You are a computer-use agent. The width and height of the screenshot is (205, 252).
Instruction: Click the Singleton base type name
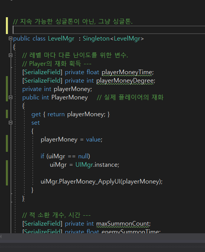pos(96,39)
